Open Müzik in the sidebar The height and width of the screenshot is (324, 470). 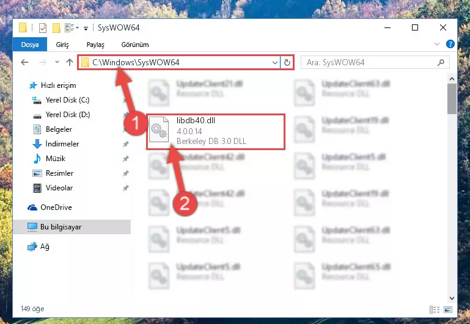[56, 159]
